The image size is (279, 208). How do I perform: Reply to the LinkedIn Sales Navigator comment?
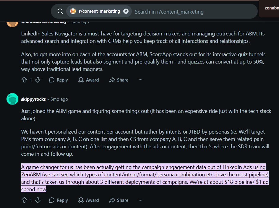(x=59, y=80)
